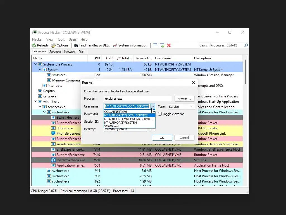Viewport: 286px width, 215px height.
Task: Choose VM6\Guest from the user list
Action: click(x=129, y=126)
